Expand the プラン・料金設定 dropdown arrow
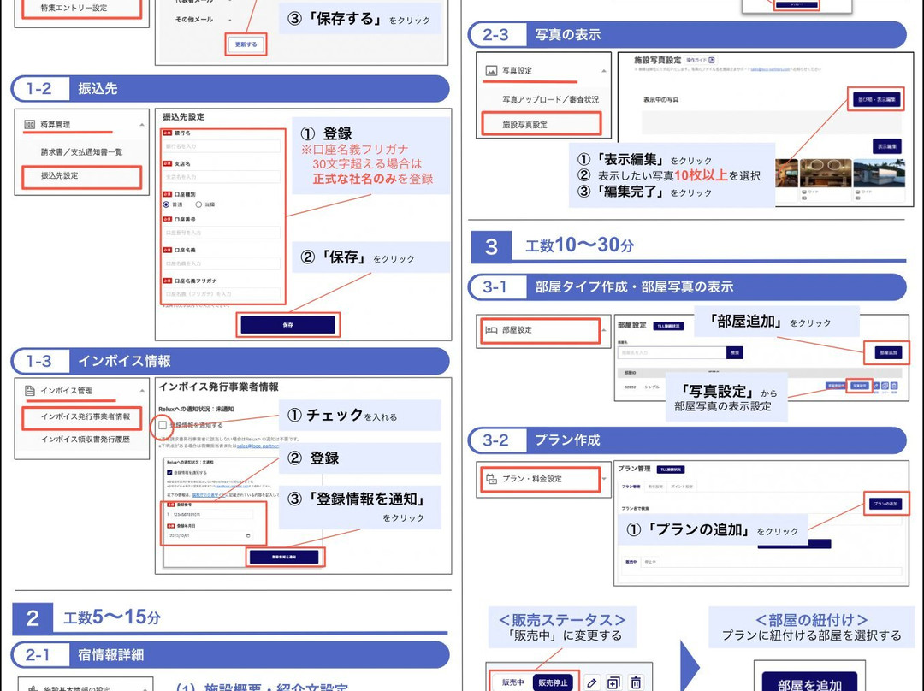The image size is (924, 691). coord(604,479)
